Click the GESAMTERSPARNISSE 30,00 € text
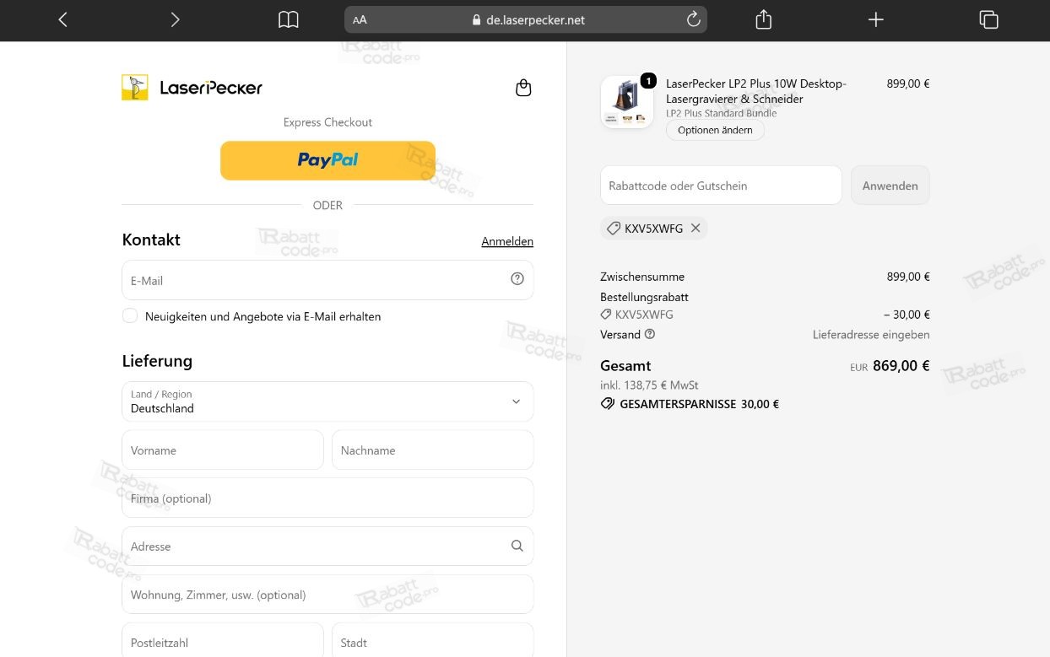1050x657 pixels. (699, 404)
